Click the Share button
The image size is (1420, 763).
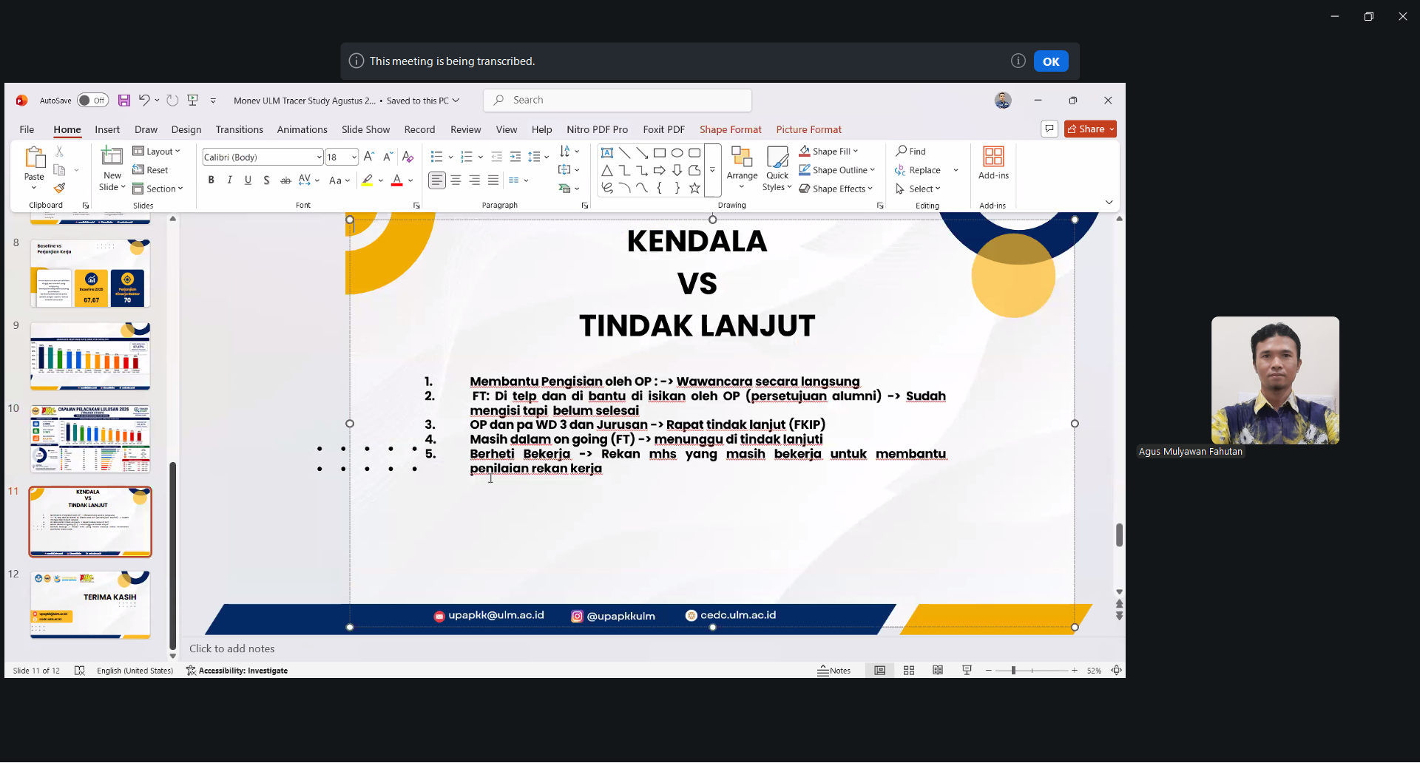click(x=1090, y=129)
